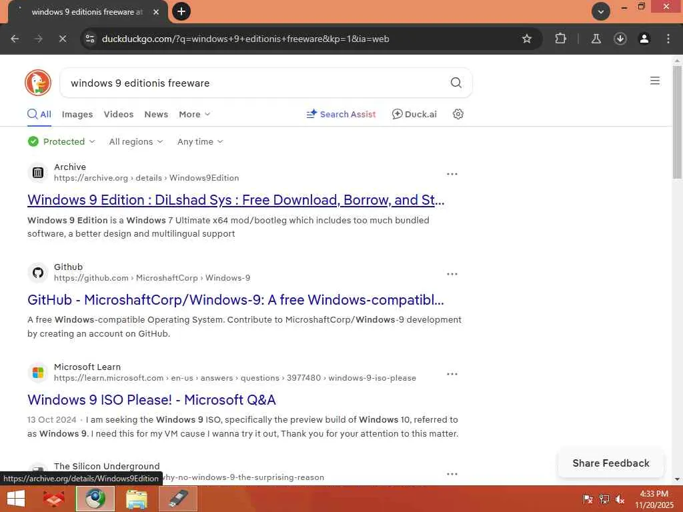
Task: Open more options for Silicon Underground result
Action: (452, 474)
